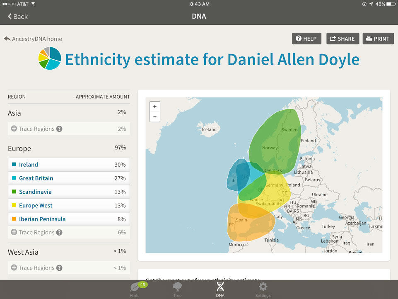This screenshot has height=299, width=398.
Task: Click the SHARE button
Action: pos(343,39)
